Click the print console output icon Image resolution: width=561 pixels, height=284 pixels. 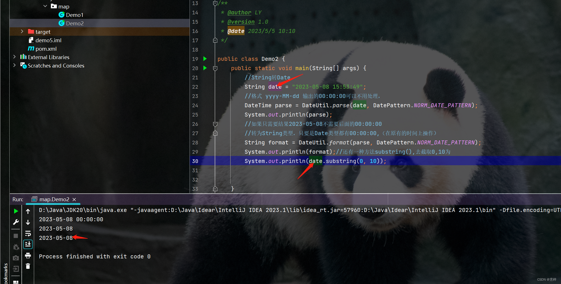click(28, 255)
